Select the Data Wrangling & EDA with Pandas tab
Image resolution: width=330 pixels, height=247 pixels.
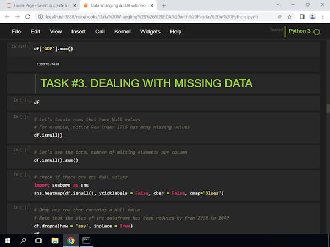[x=118, y=5]
